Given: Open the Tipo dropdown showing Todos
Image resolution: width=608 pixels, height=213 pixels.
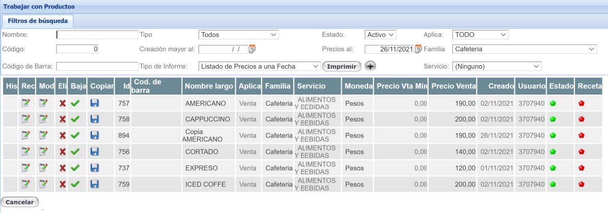Looking at the screenshot, I should (238, 35).
